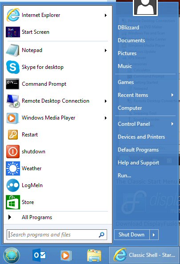Open Devices and Printers
Screen dimensions: 180x264
[x=141, y=137]
